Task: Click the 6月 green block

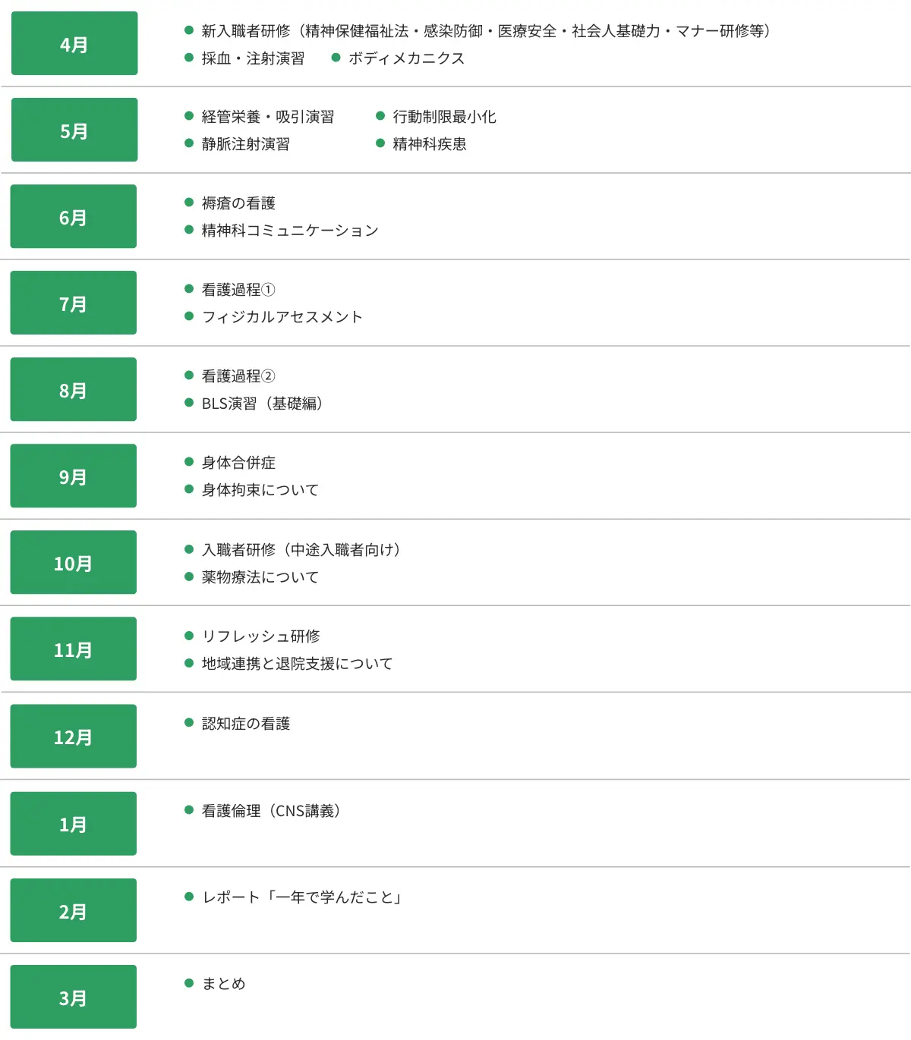Action: point(74,216)
